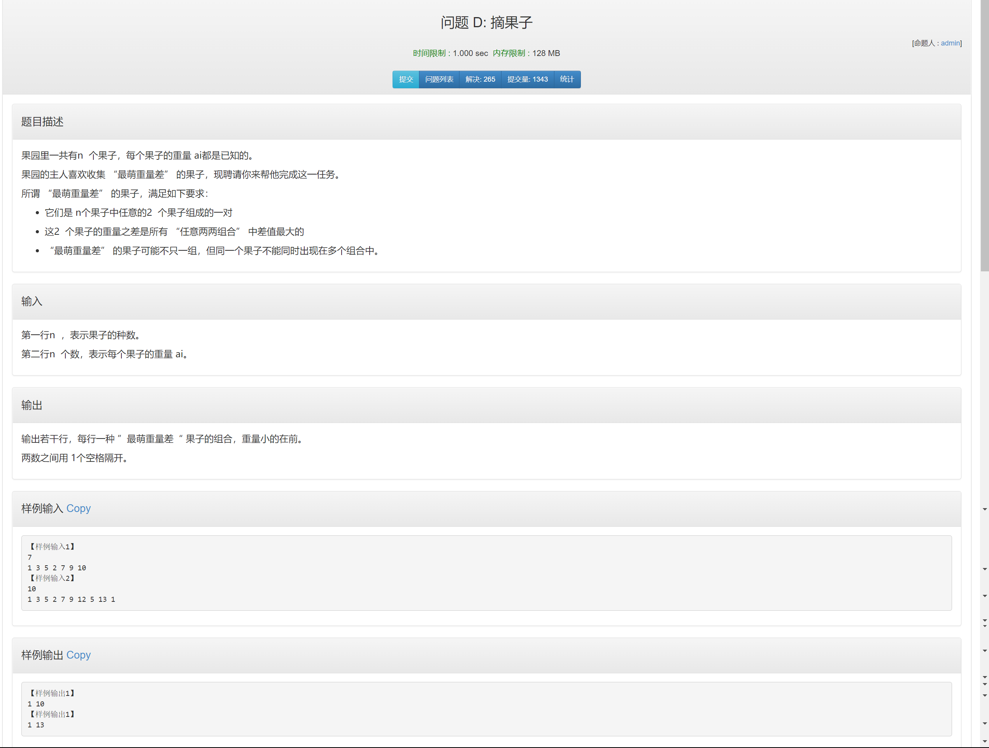This screenshot has height=748, width=989.
Task: Click inside the sample input code box
Action: point(486,573)
